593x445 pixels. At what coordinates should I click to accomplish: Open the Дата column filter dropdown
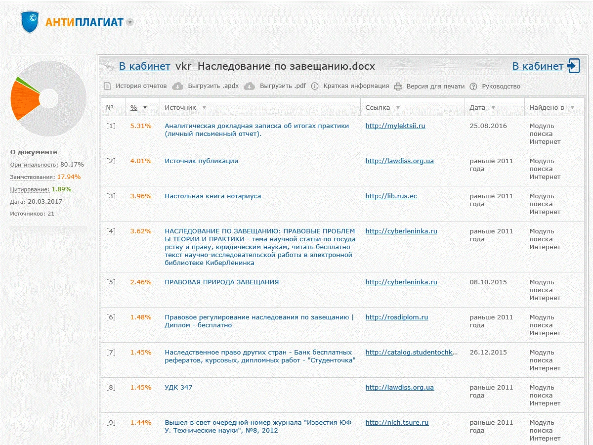click(x=493, y=108)
